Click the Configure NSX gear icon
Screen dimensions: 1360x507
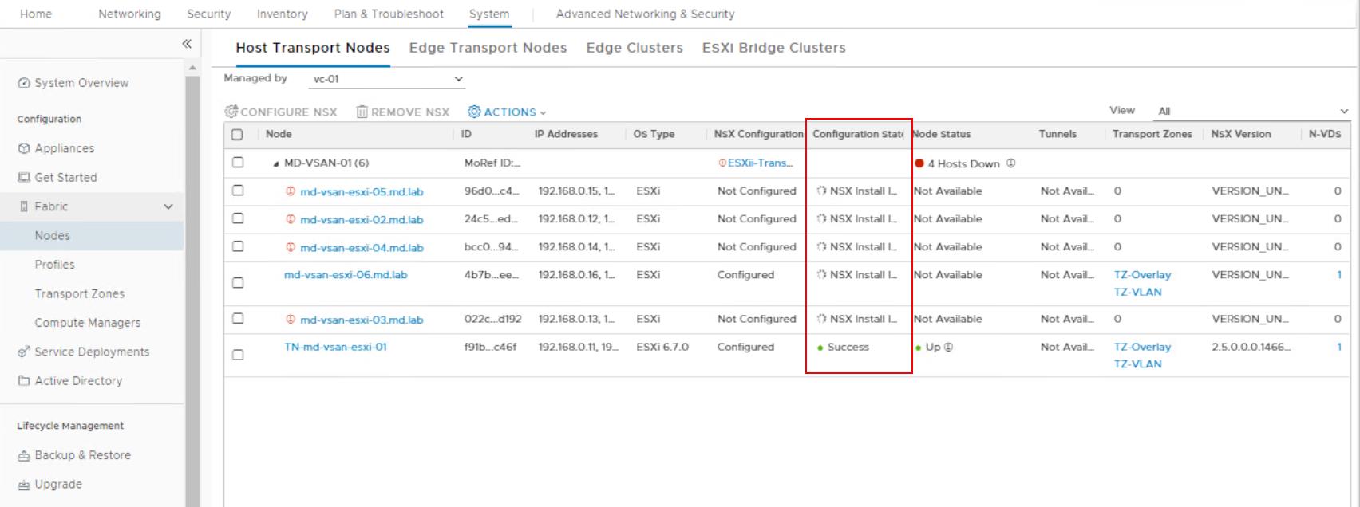tap(231, 112)
